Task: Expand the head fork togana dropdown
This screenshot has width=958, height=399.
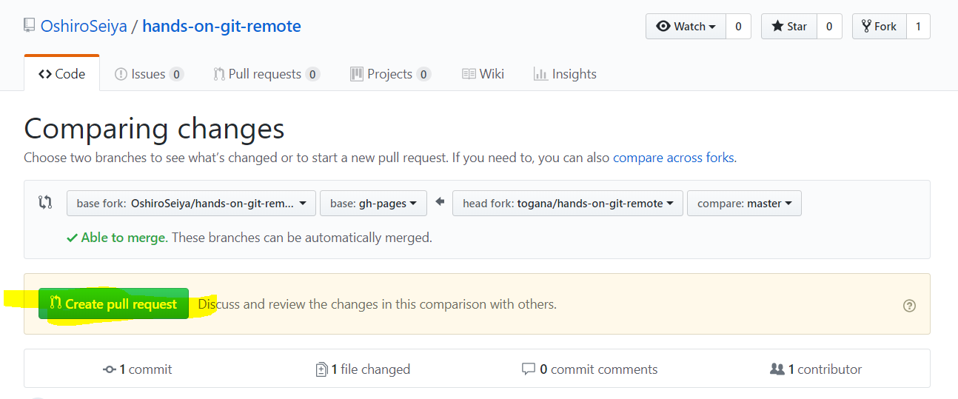Action: [x=567, y=203]
